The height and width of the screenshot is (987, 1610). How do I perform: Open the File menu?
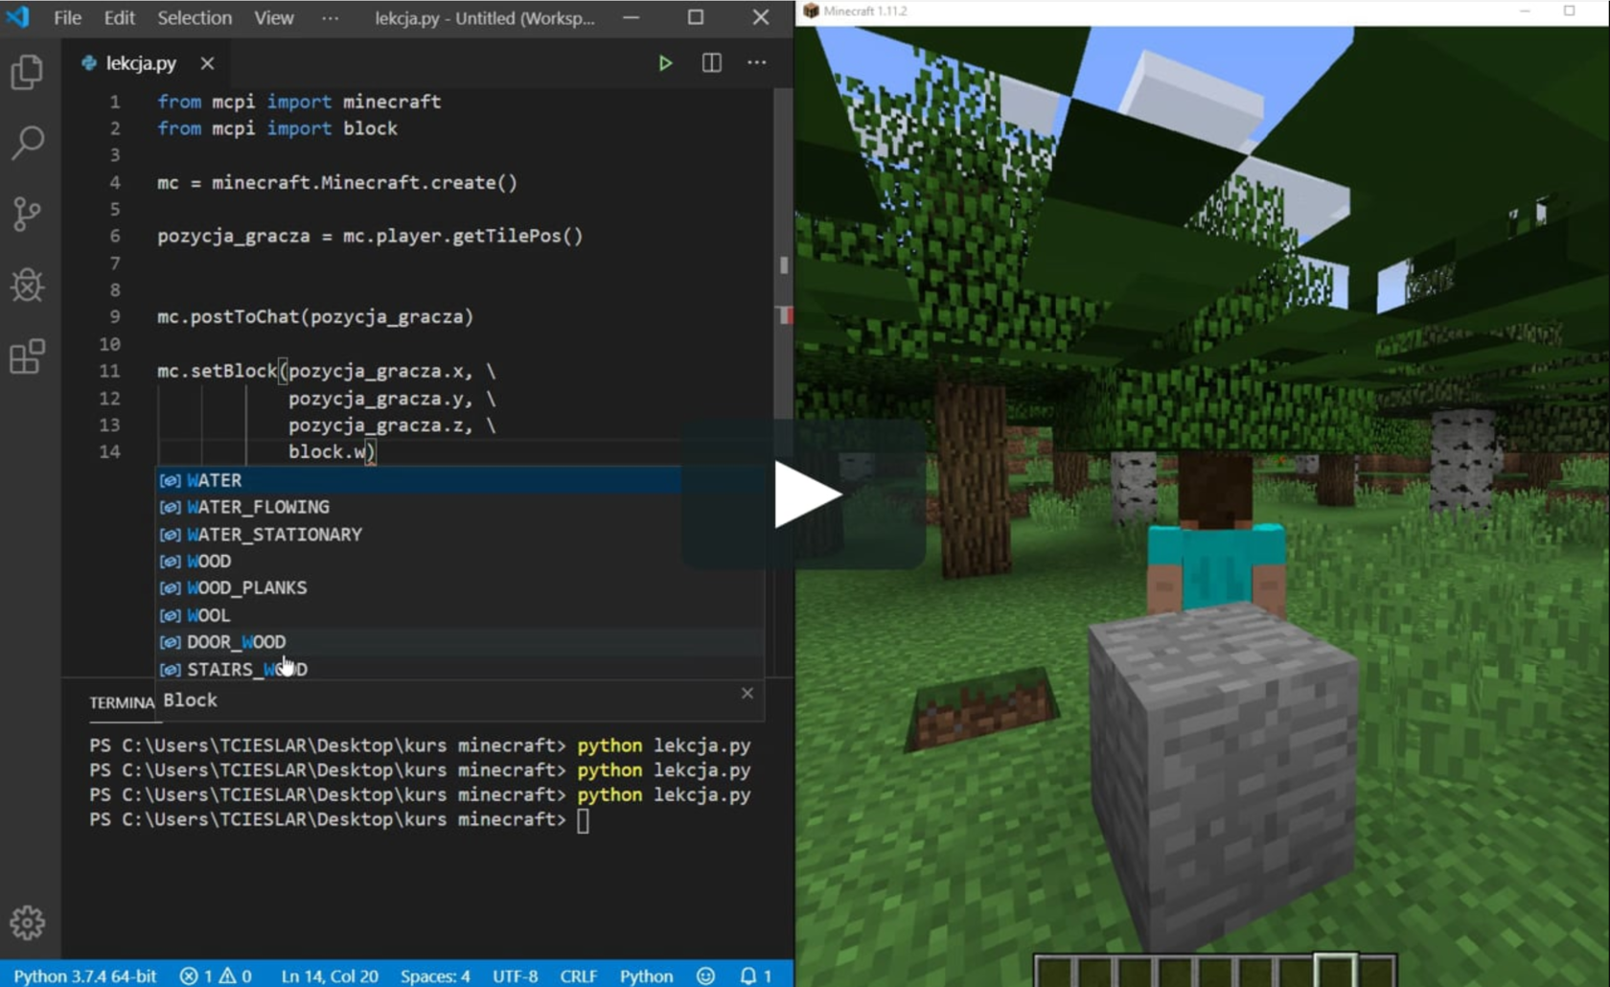tap(67, 17)
